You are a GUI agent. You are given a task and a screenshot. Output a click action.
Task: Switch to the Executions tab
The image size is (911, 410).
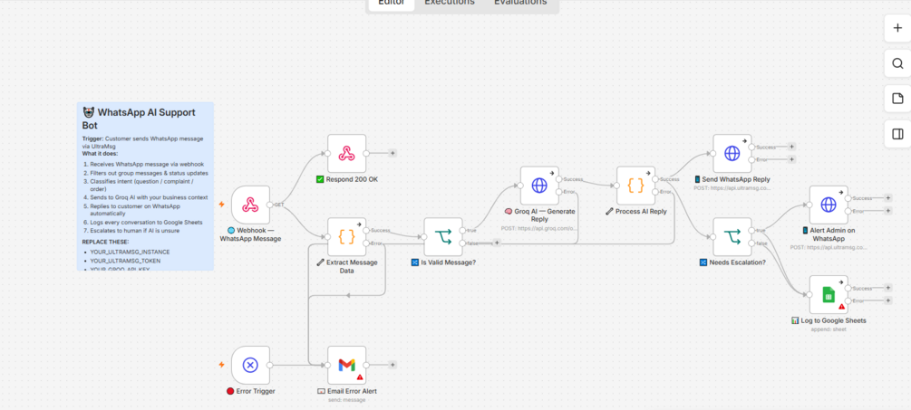(x=449, y=3)
